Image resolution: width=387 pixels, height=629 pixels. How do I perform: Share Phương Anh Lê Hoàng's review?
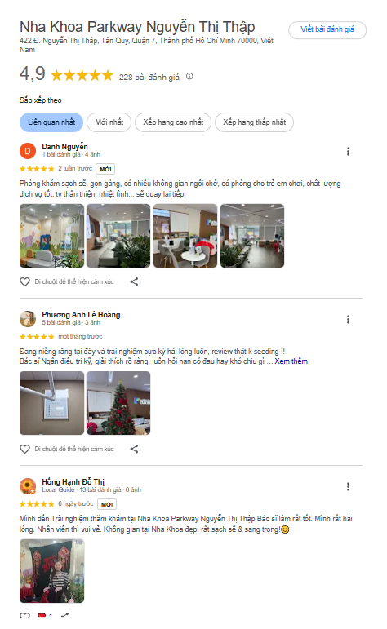pyautogui.click(x=134, y=449)
